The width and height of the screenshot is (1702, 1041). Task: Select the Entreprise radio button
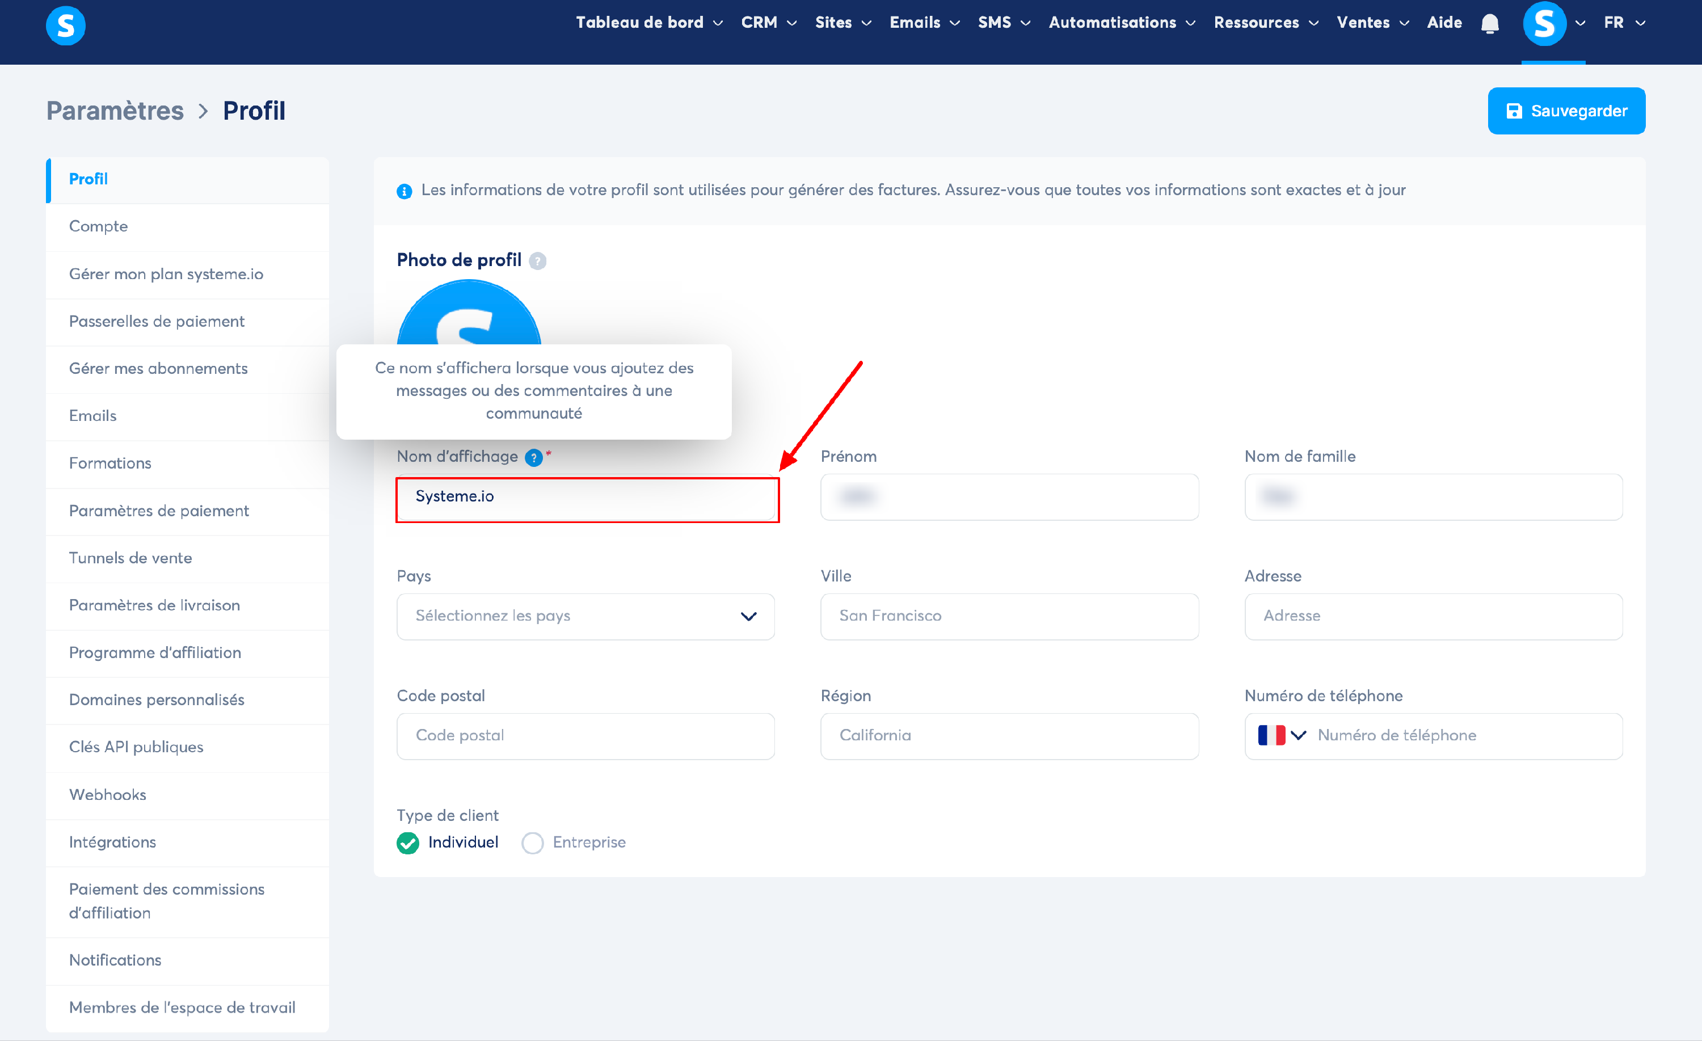532,843
